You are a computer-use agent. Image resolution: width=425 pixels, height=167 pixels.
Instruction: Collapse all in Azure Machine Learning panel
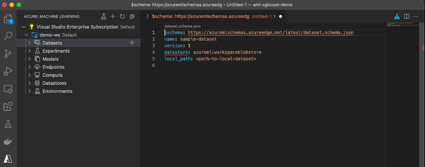(x=132, y=17)
